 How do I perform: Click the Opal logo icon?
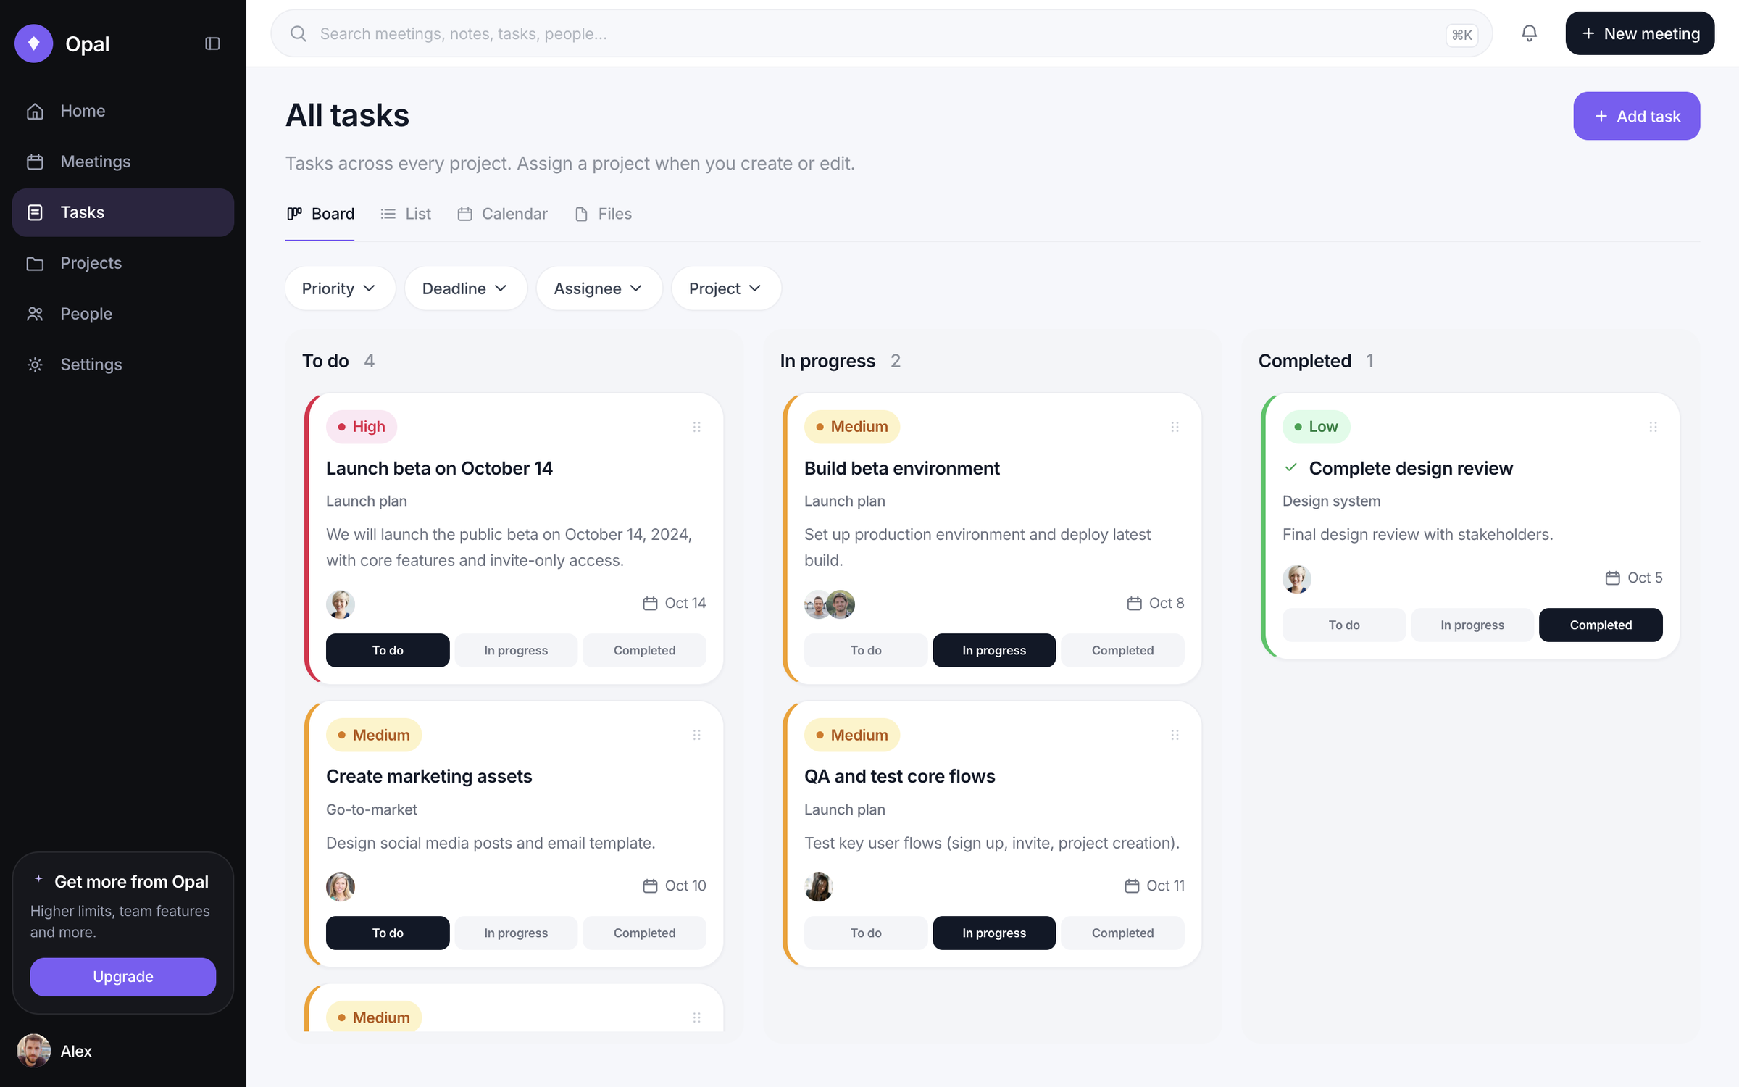pyautogui.click(x=34, y=43)
